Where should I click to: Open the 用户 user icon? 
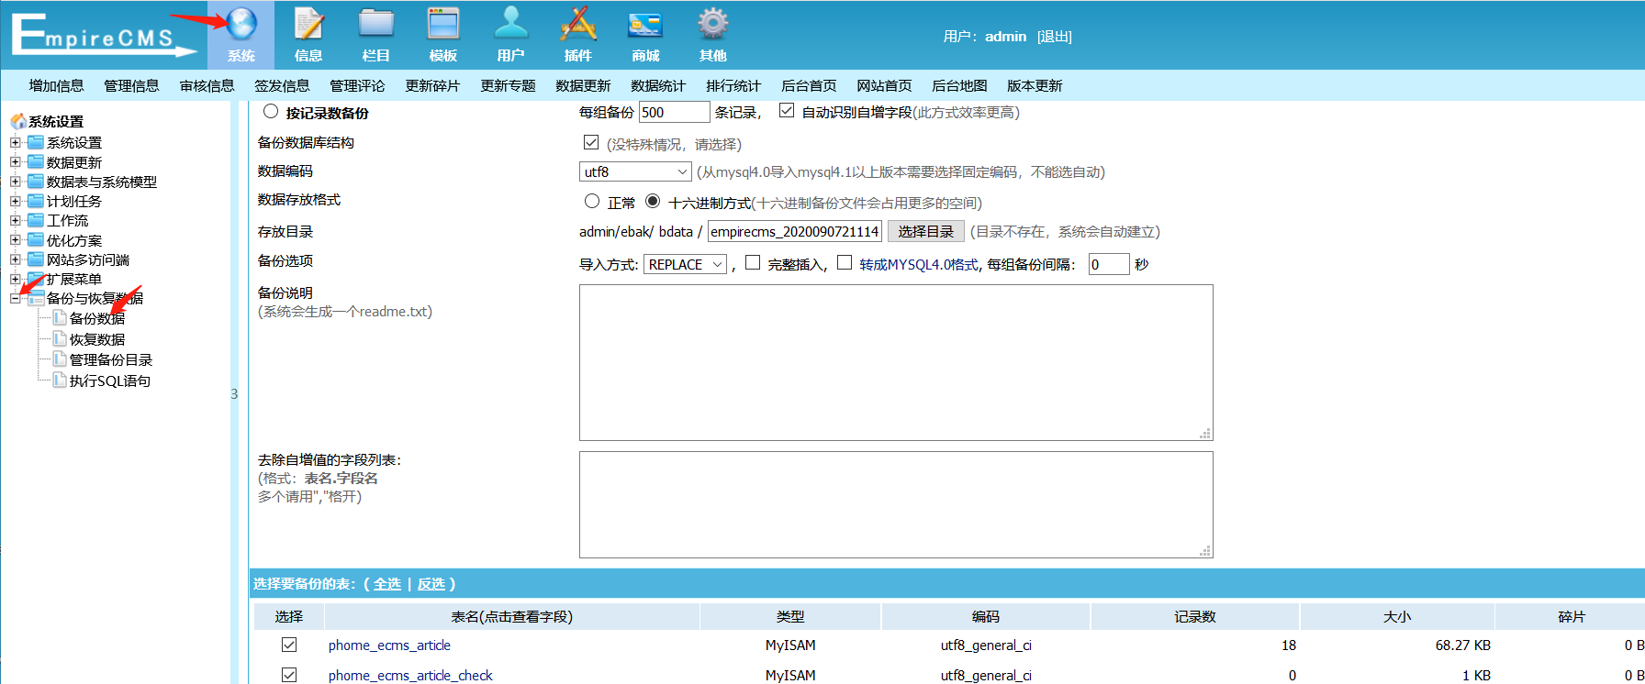510,25
